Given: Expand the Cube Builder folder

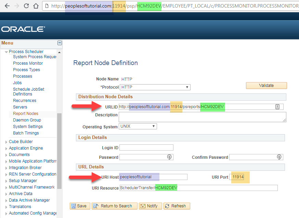Looking at the screenshot, I should coord(6,142).
